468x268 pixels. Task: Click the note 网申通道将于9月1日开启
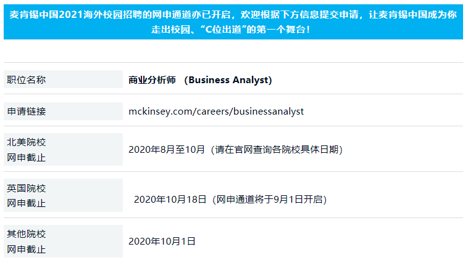click(x=270, y=199)
